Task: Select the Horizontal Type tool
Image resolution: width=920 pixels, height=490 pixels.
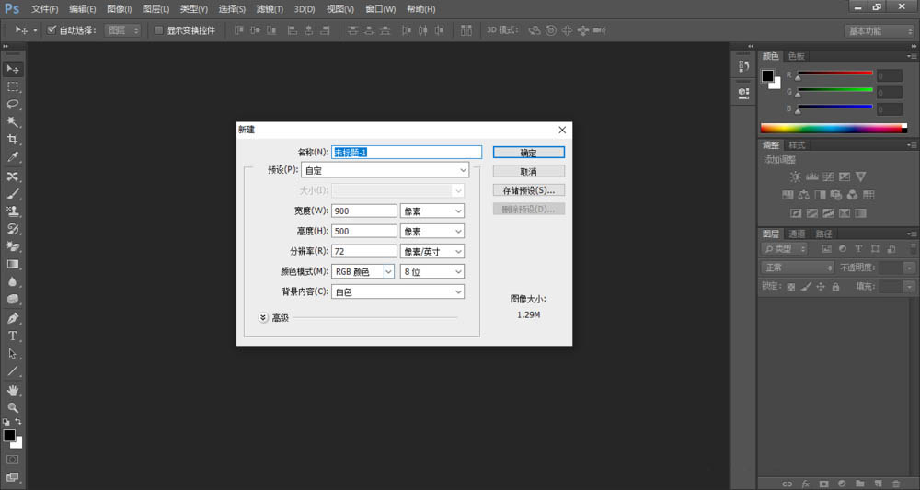Action: coord(13,336)
